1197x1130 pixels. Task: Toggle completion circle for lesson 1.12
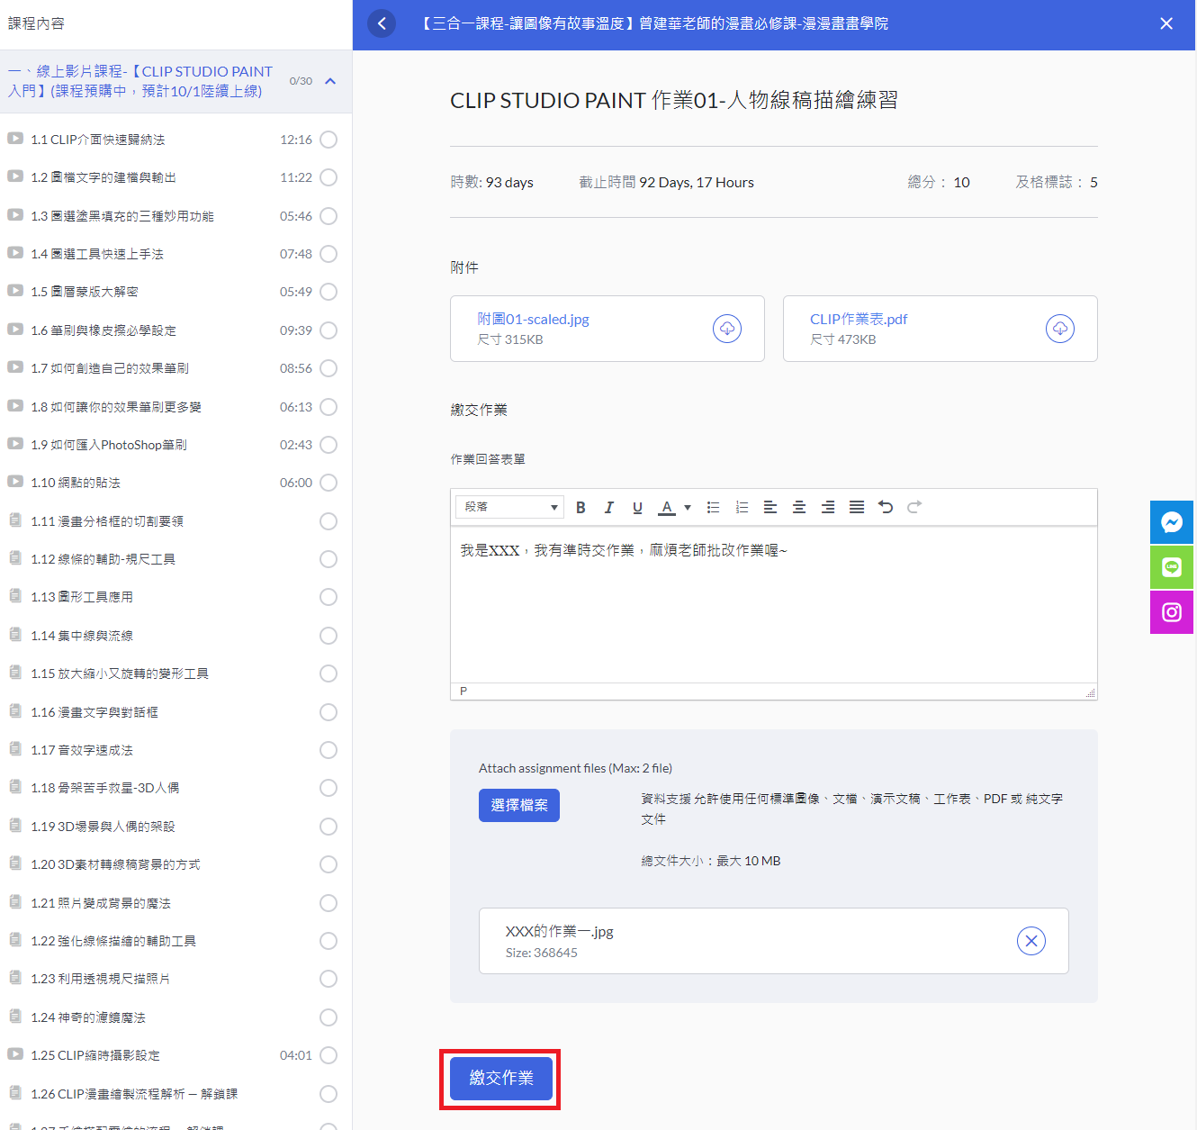328,559
